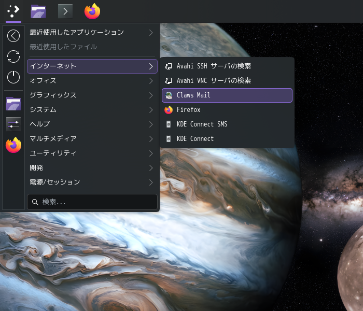Launch Firefox from the menu favorites sidebar
This screenshot has height=311, width=363.
tap(13, 145)
